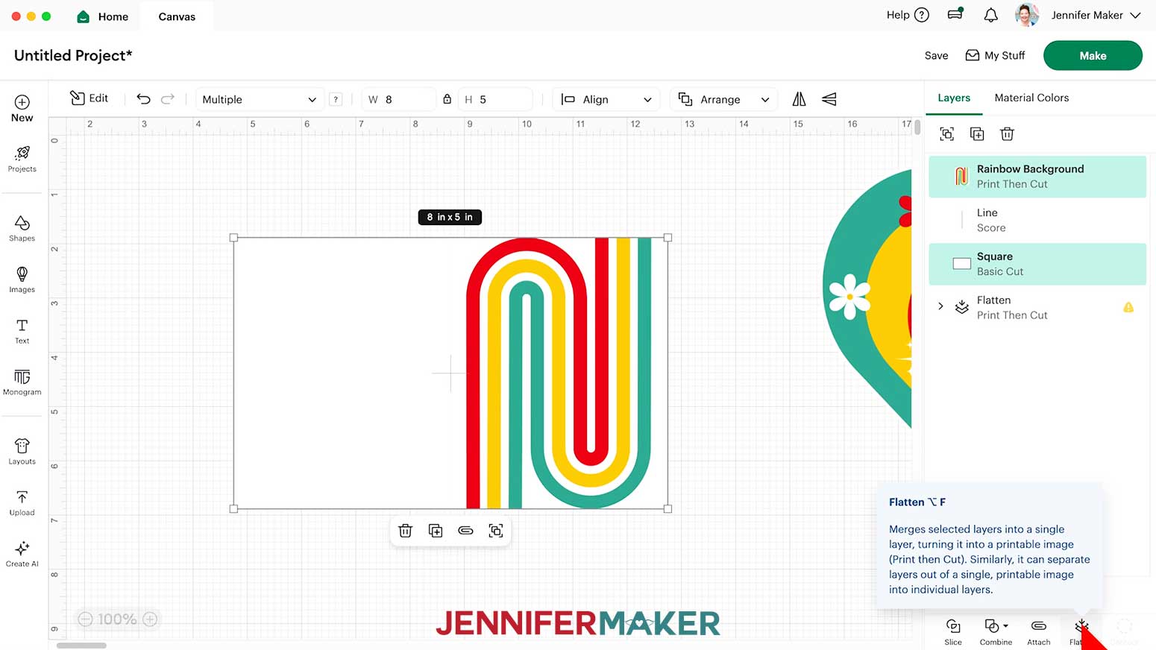The height and width of the screenshot is (650, 1156).
Task: Duplicate layers from the Layers panel toolbar
Action: (x=977, y=134)
